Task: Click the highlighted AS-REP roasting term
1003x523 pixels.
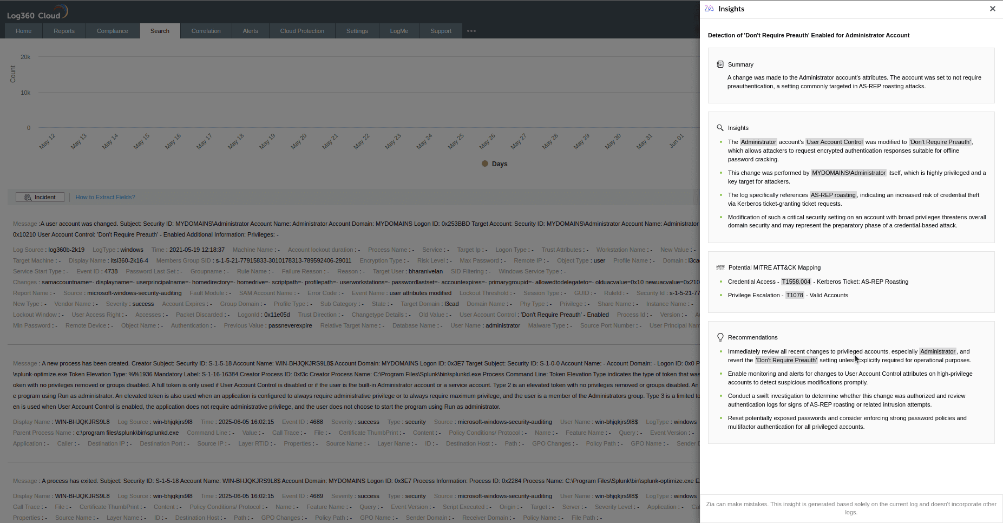Action: [x=834, y=195]
